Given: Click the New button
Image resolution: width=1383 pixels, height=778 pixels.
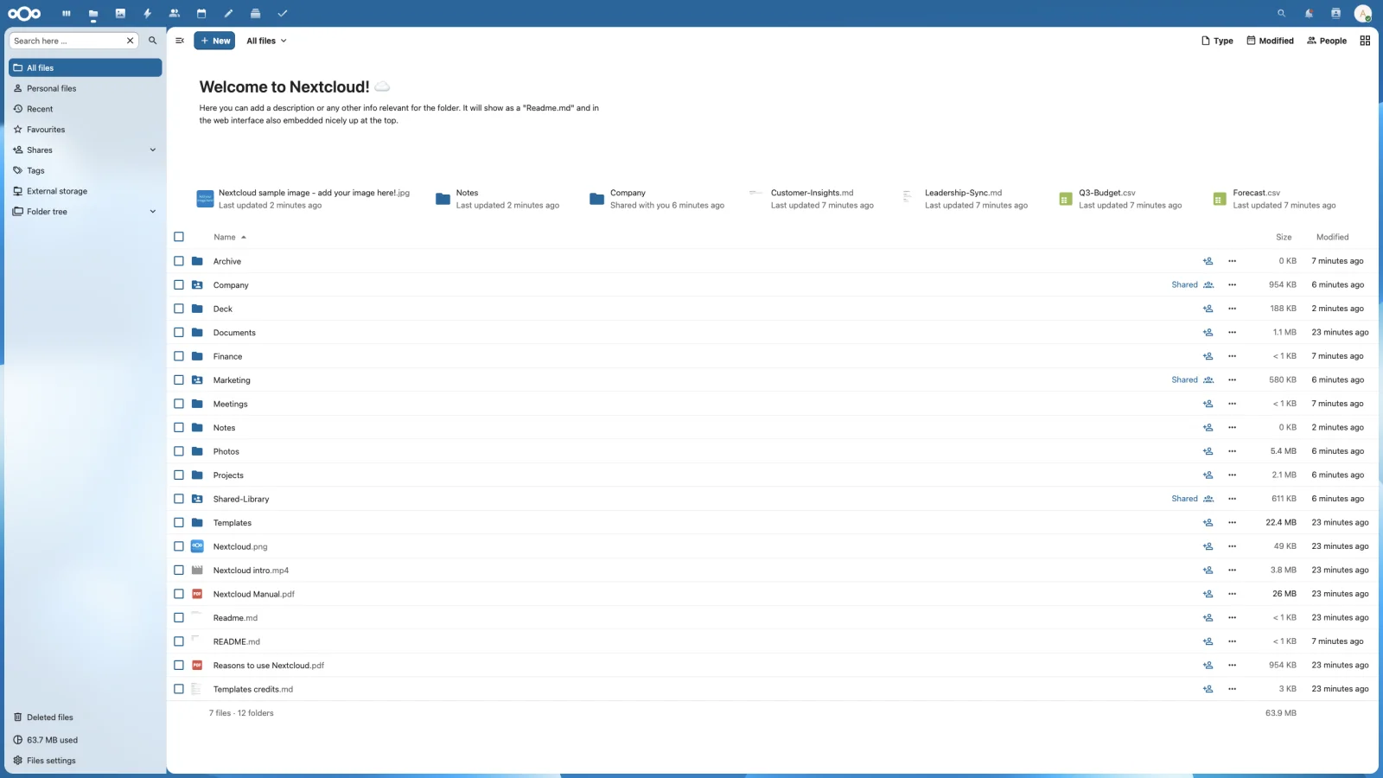Looking at the screenshot, I should (x=214, y=41).
